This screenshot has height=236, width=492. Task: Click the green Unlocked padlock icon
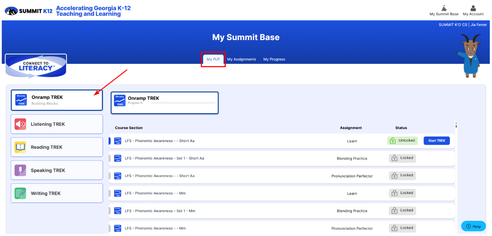point(393,141)
